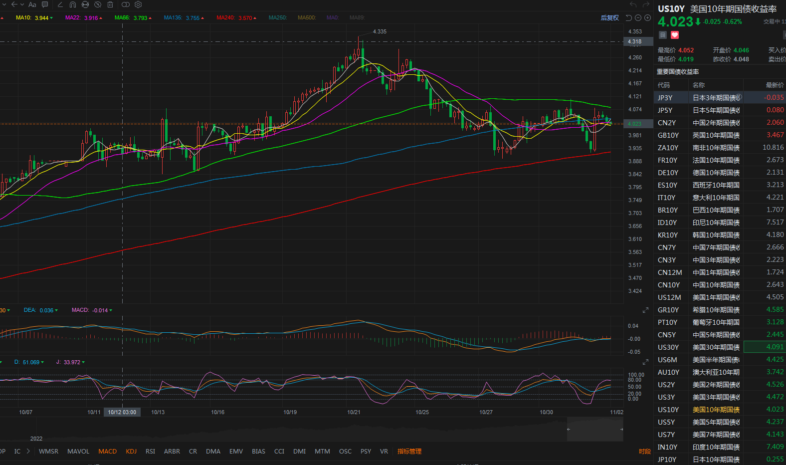The width and height of the screenshot is (786, 465).
Task: Toggle the red heart favorite button
Action: (675, 35)
